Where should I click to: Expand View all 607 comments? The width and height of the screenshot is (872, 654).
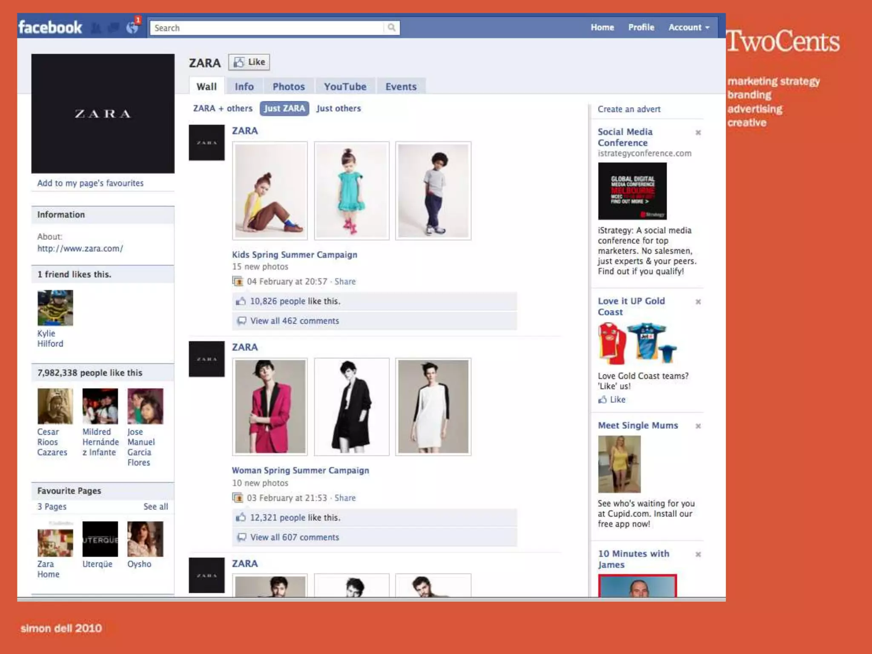[294, 537]
